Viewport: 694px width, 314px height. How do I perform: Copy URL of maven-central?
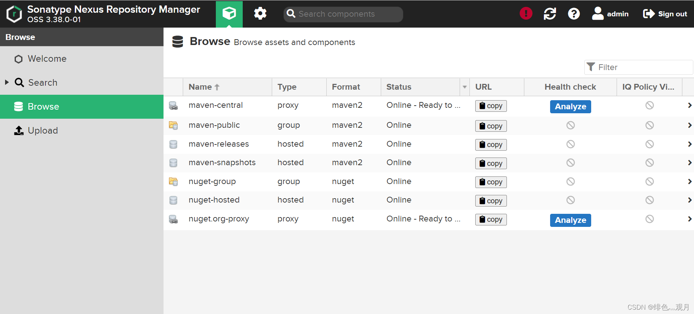pyautogui.click(x=491, y=106)
